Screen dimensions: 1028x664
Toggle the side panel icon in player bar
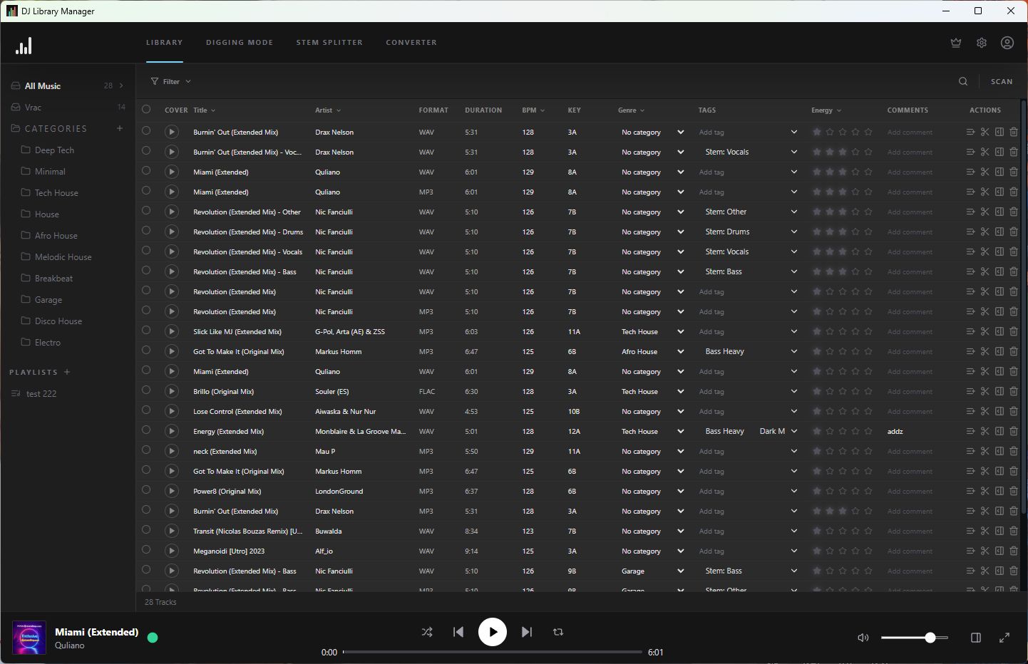[x=976, y=638]
